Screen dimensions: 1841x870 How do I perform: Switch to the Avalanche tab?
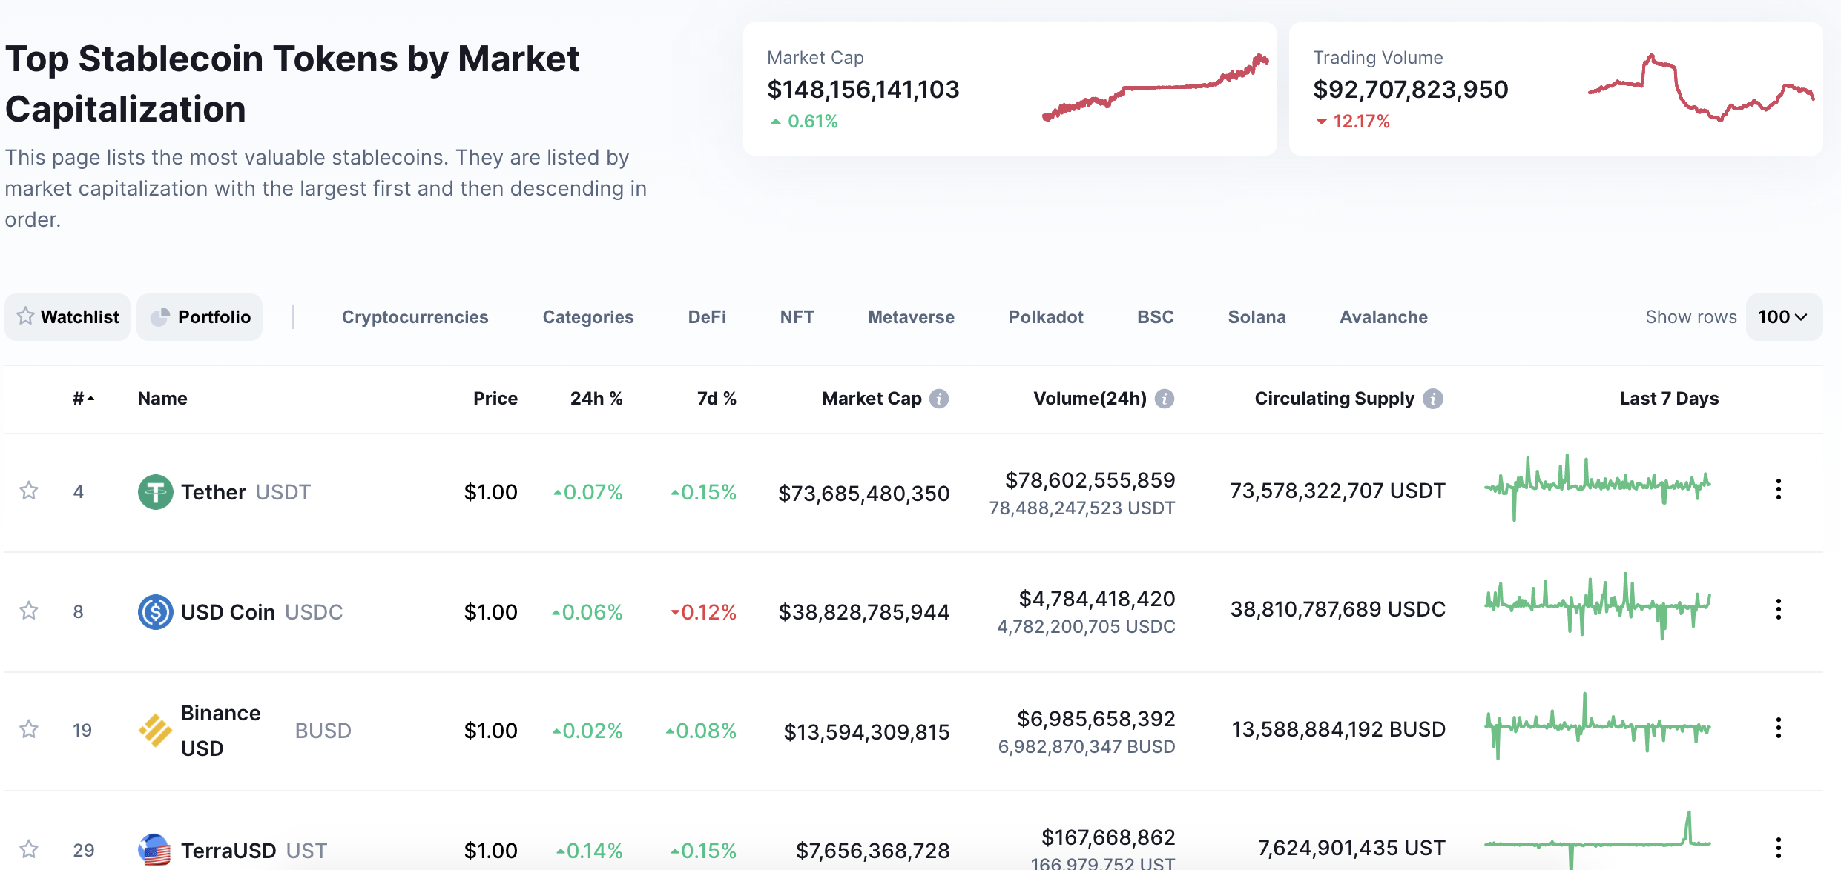[x=1383, y=317]
